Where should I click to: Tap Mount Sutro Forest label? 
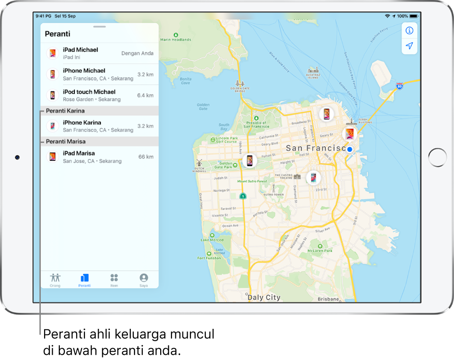pyautogui.click(x=252, y=181)
